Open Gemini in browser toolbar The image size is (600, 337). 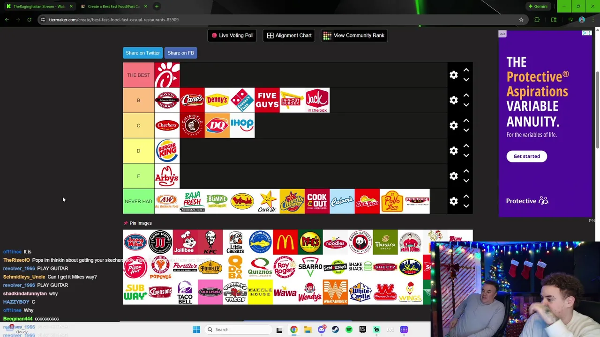click(538, 7)
